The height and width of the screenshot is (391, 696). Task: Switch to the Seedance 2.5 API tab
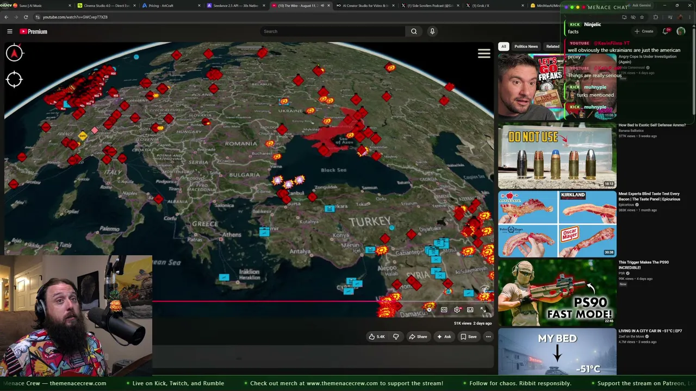click(236, 5)
